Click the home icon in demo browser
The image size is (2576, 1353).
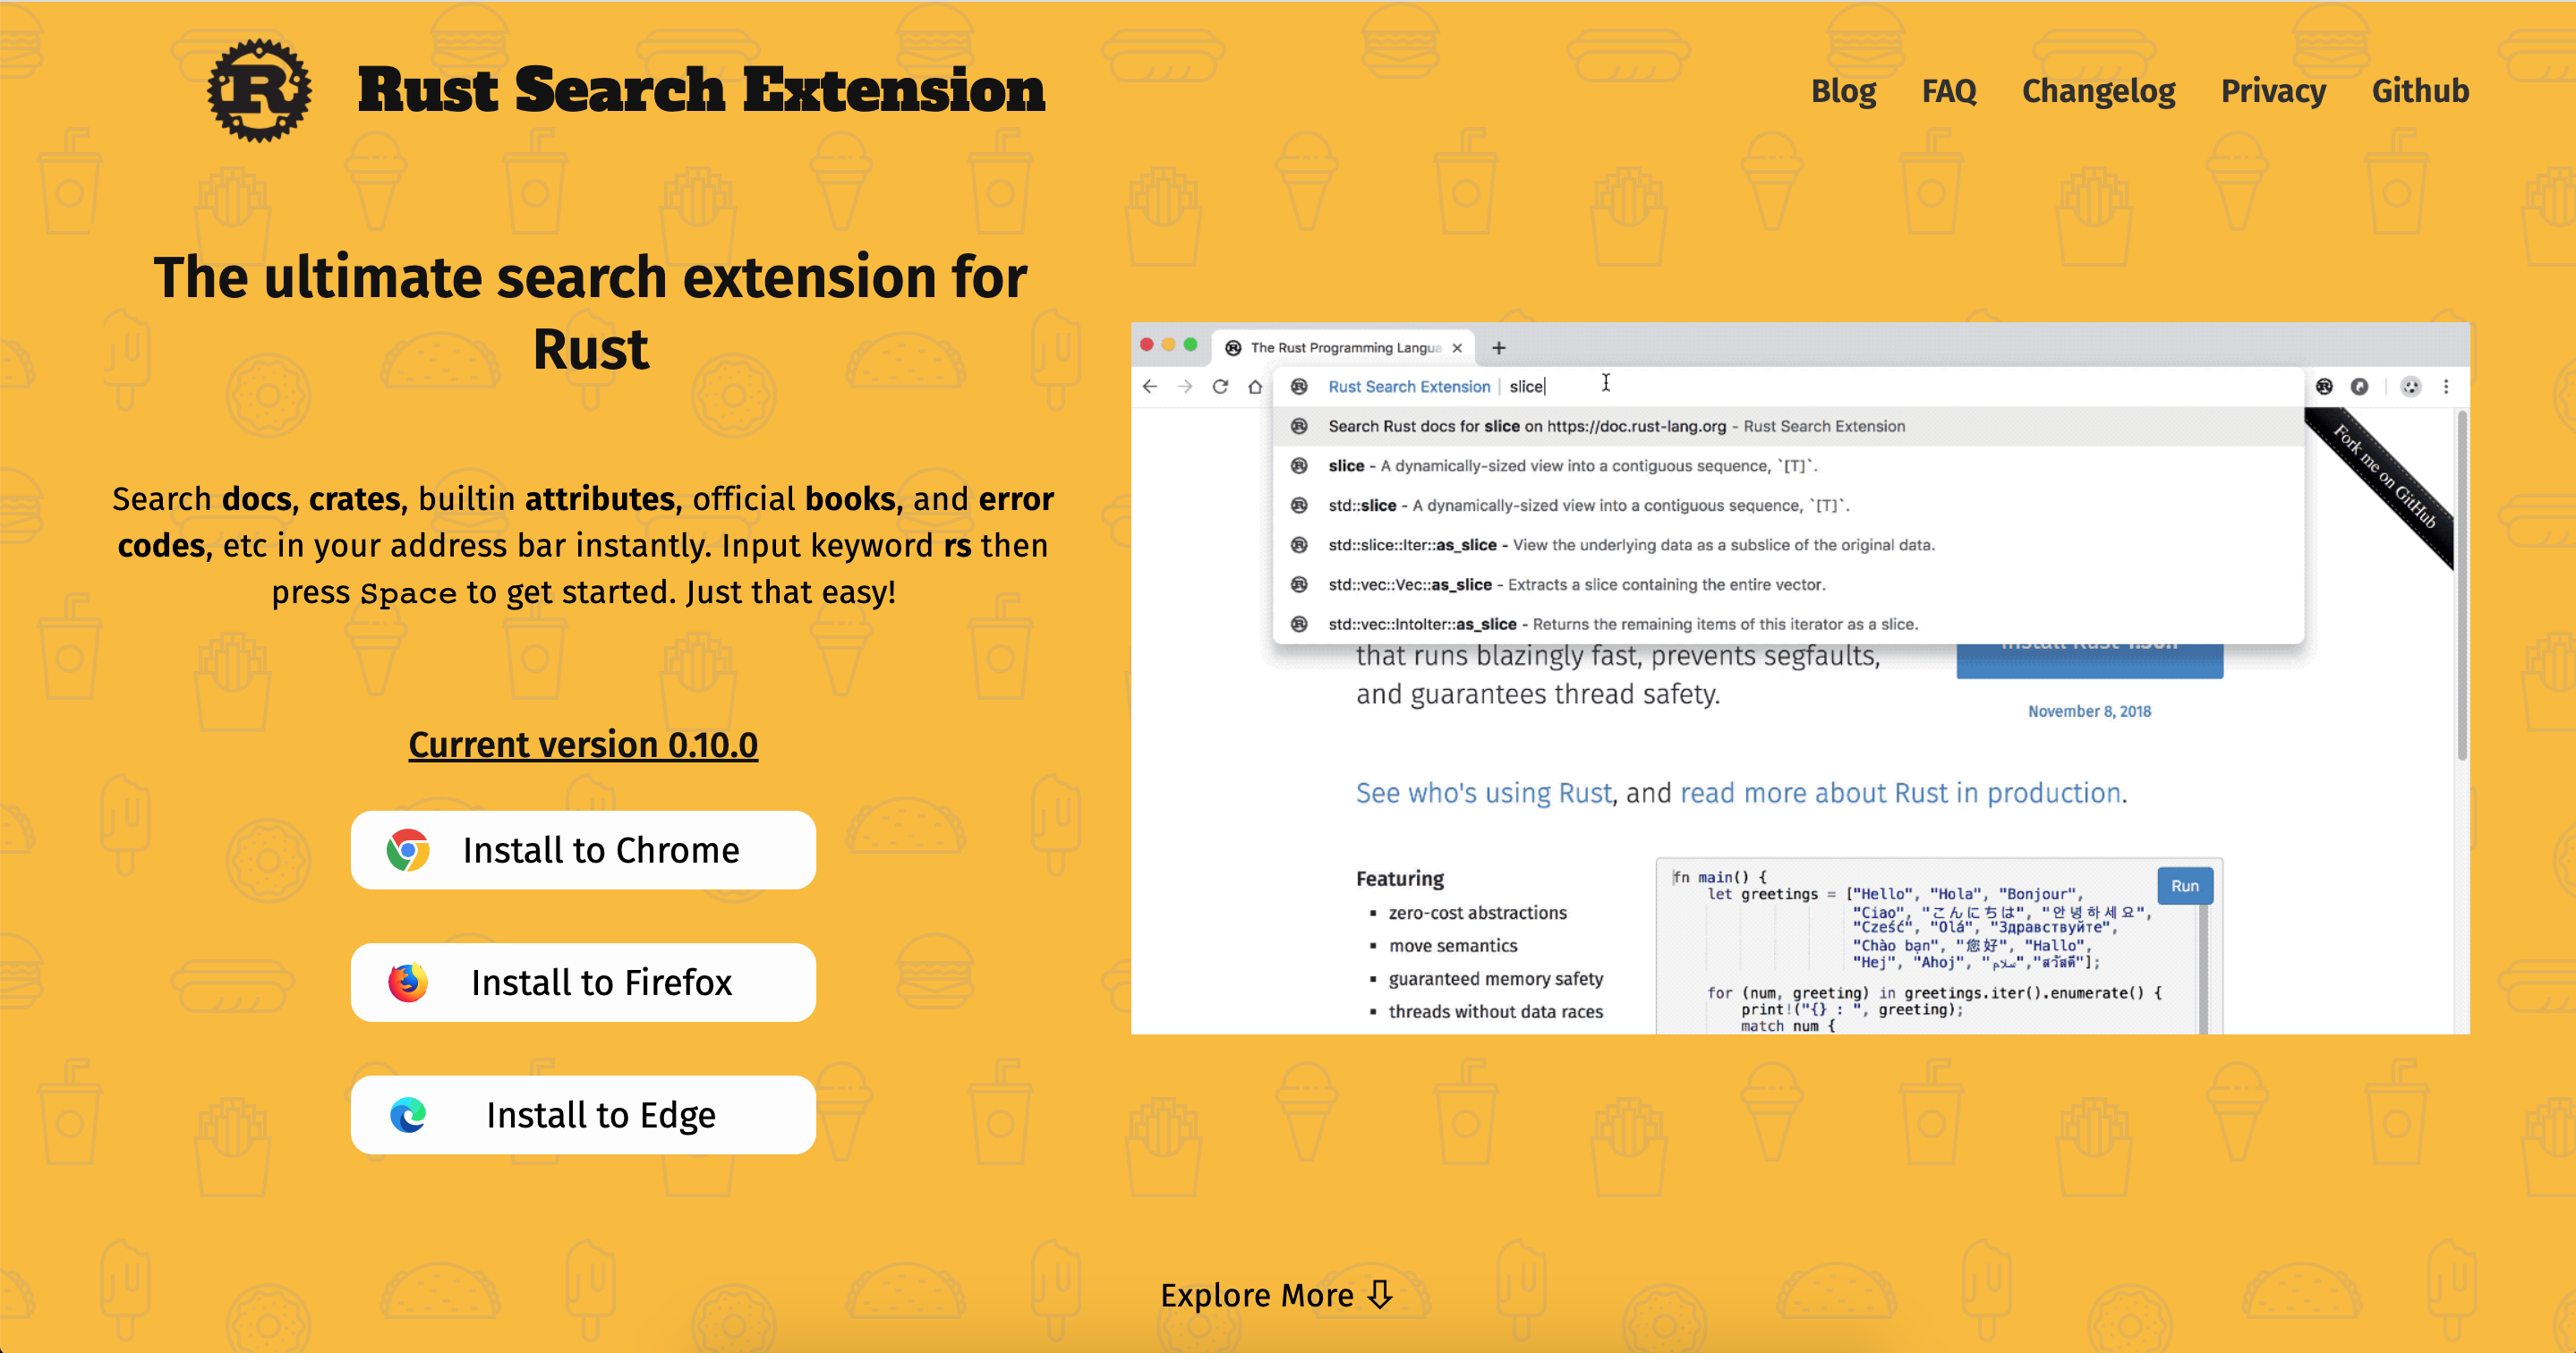tap(1255, 387)
